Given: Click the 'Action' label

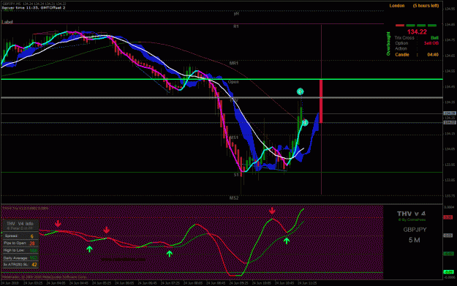Looking at the screenshot, I should pyautogui.click(x=401, y=49).
